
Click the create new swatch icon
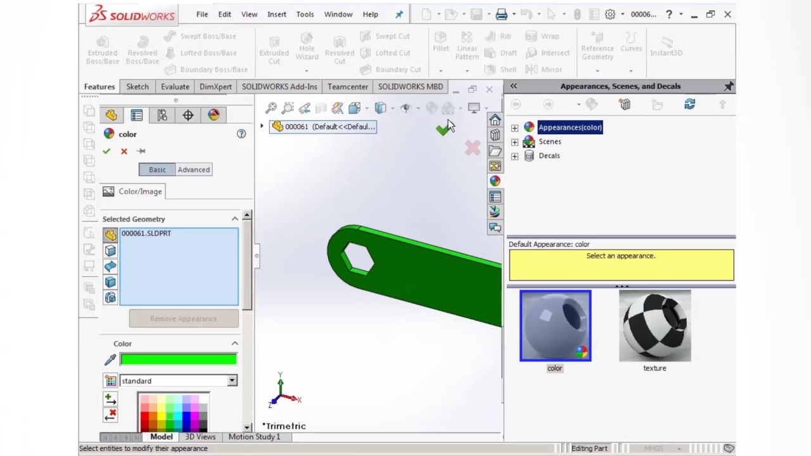[x=110, y=381]
